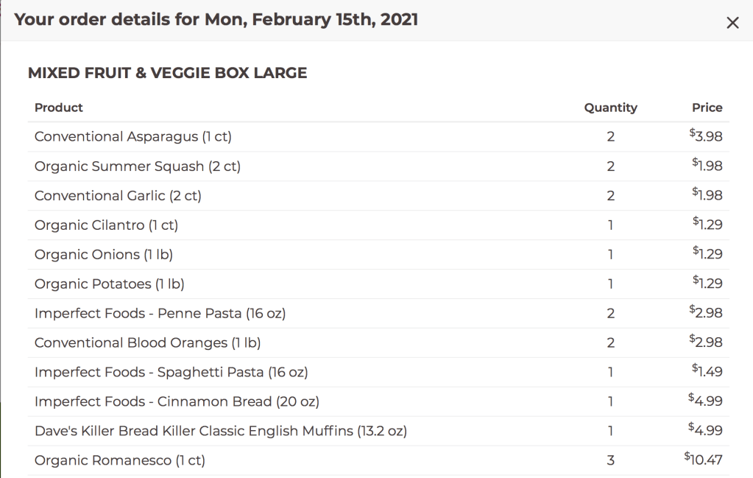This screenshot has width=753, height=478.
Task: Click Conventional Blood Oranges entry
Action: click(x=147, y=343)
